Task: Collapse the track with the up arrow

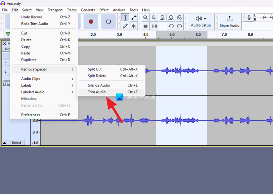Action: click(x=4, y=143)
